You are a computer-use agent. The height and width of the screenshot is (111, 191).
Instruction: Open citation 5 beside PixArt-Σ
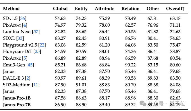(25, 58)
